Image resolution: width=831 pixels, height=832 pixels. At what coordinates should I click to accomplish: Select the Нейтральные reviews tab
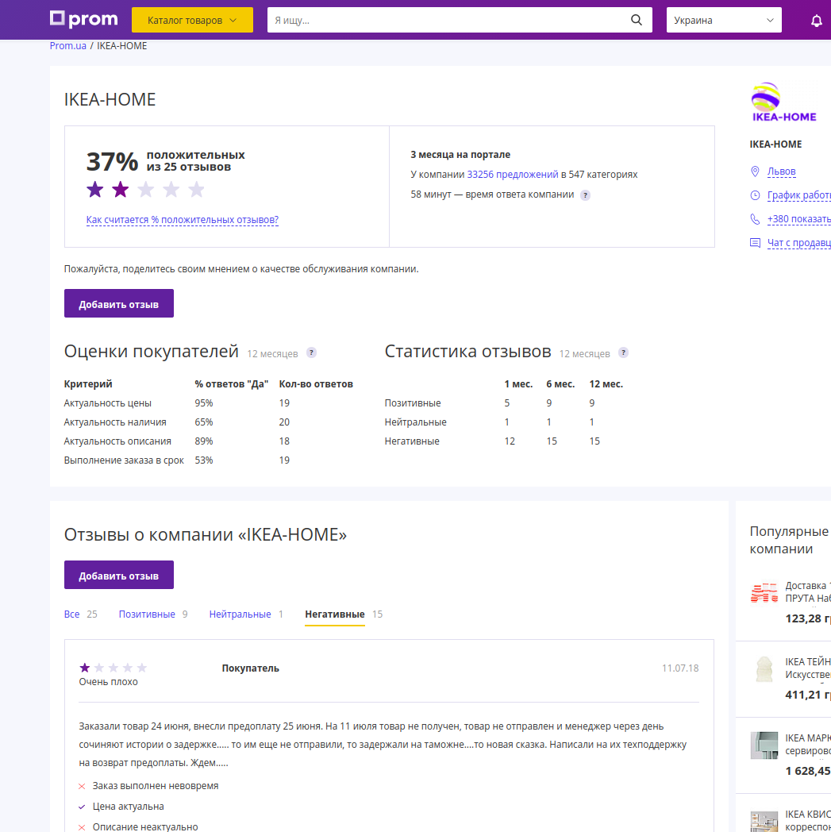coord(240,614)
